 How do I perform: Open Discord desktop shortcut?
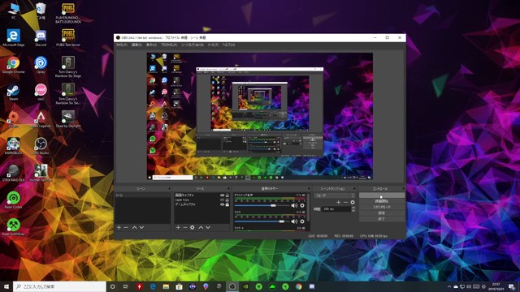[x=41, y=38]
